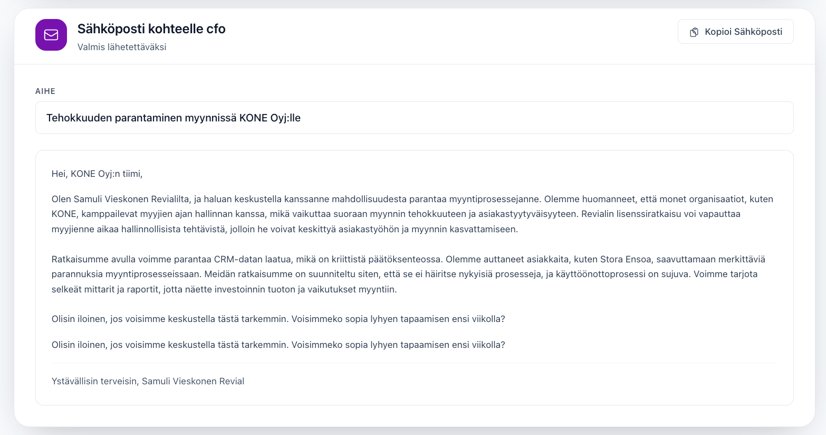The width and height of the screenshot is (826, 435).
Task: Click the first Olisin iloinen sentence
Action: point(278,319)
